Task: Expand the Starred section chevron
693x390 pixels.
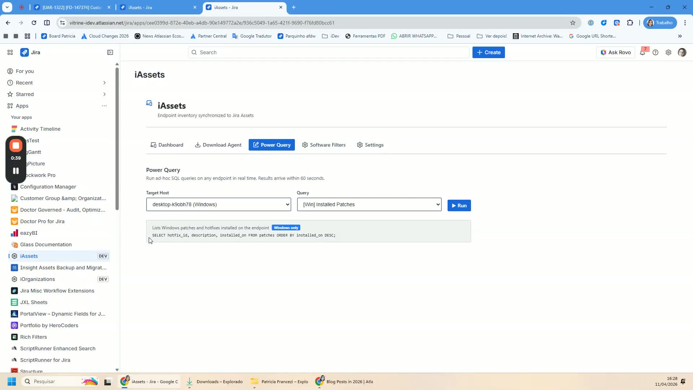Action: (x=104, y=94)
